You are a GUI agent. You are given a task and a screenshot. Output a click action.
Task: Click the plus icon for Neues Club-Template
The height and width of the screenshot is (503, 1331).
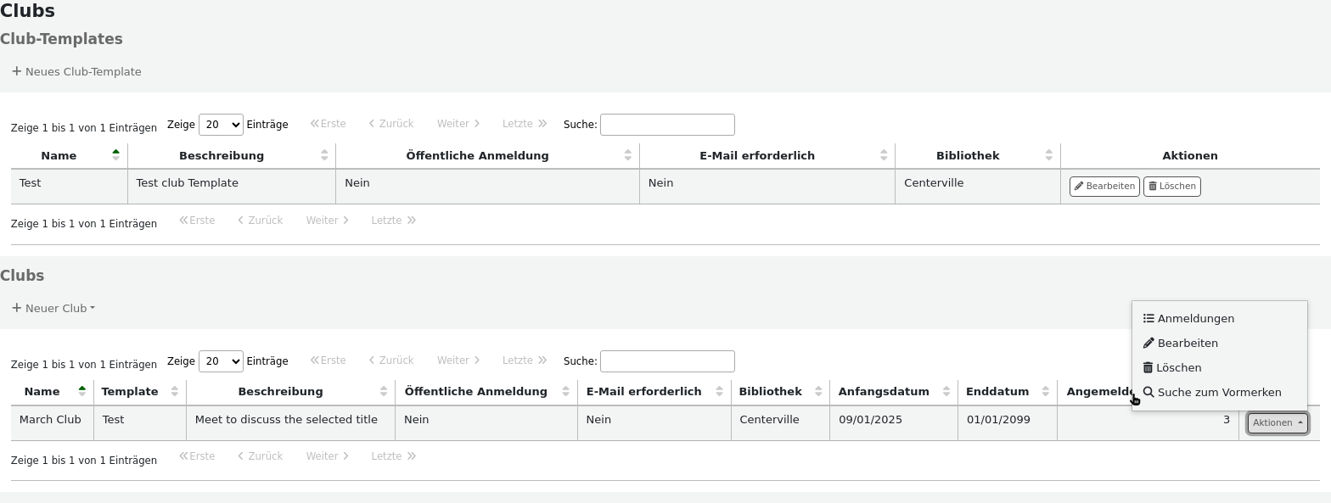(16, 71)
